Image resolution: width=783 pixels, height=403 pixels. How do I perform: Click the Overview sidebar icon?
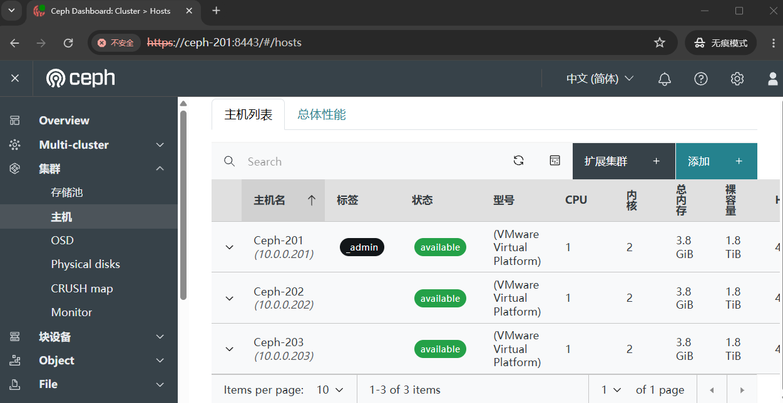[15, 121]
